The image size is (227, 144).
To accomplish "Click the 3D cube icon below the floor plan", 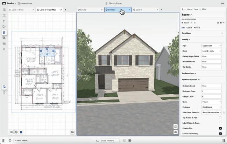I will point(16,132).
